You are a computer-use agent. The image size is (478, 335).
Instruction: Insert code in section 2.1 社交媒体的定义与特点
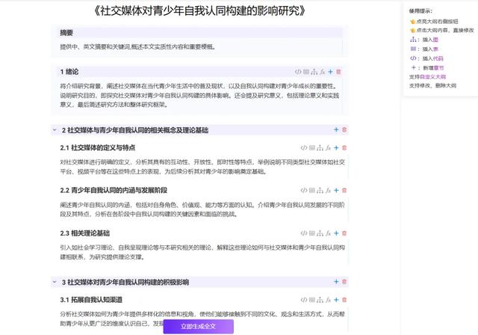tap(304, 147)
